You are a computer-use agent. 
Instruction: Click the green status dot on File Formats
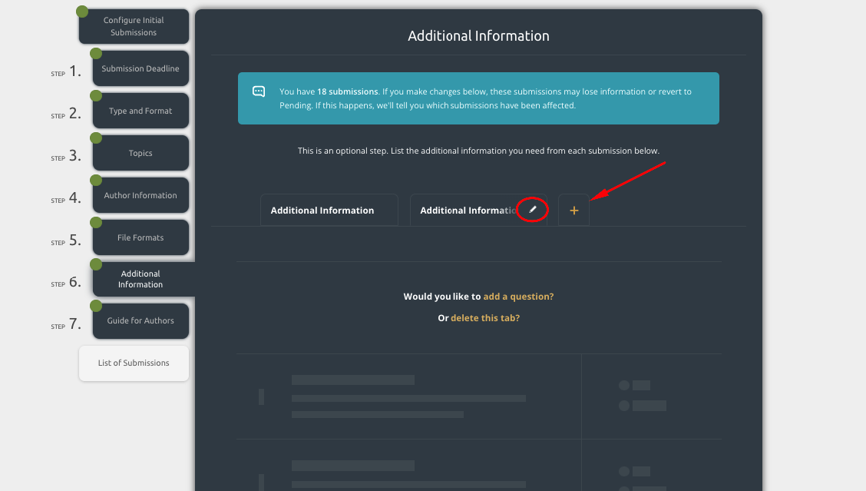click(x=96, y=223)
